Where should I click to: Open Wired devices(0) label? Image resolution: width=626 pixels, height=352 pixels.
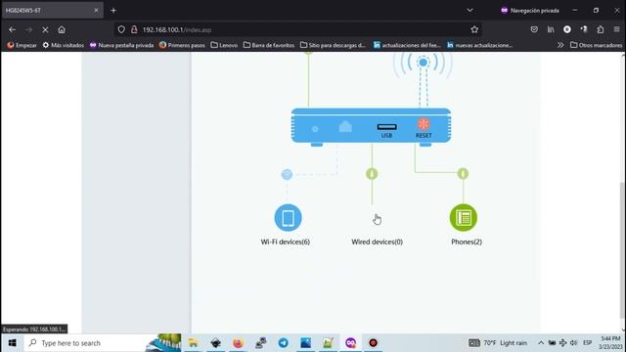coord(377,242)
